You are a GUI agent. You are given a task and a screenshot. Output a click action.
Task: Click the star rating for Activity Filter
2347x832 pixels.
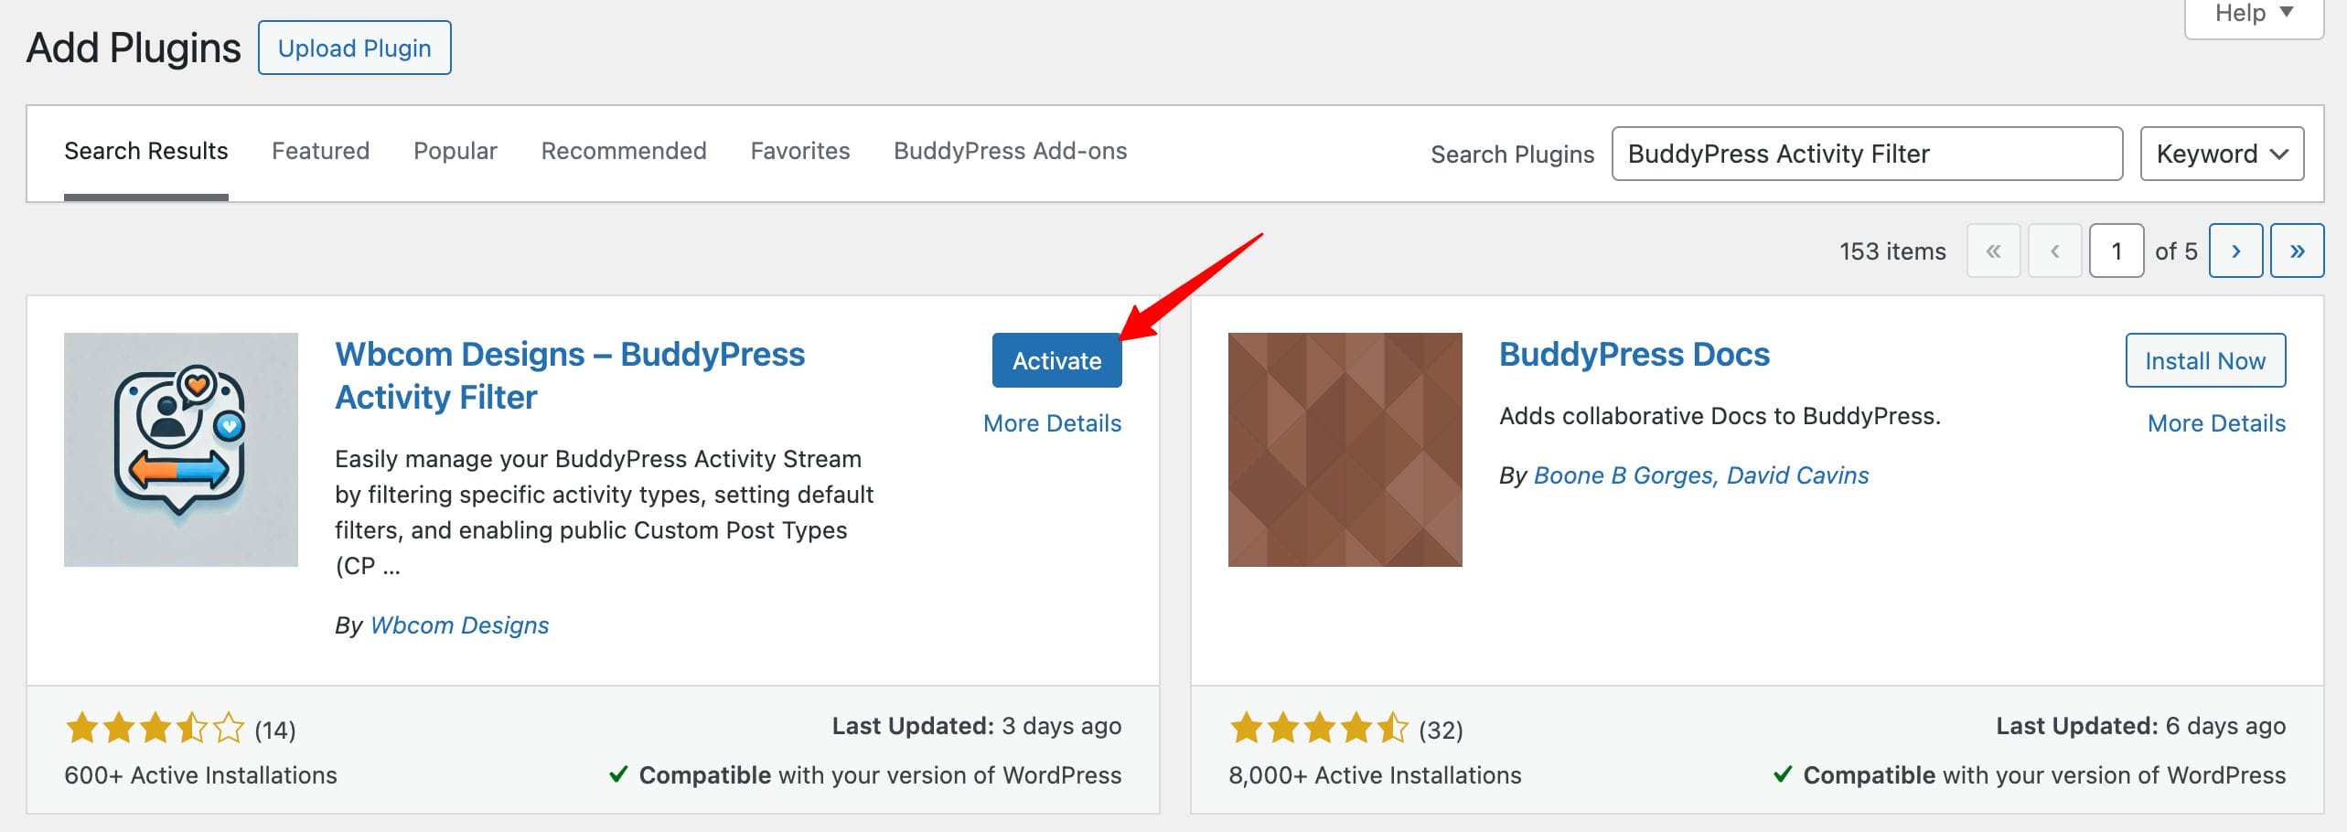[155, 729]
